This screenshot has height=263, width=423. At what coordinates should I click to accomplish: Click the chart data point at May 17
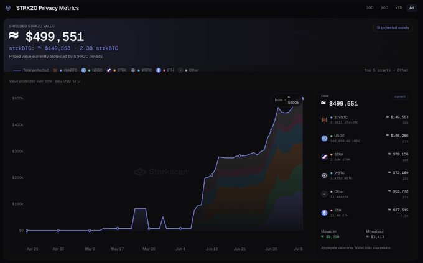[118, 228]
